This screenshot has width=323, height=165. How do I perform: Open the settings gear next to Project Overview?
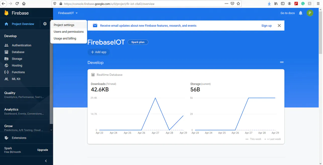45,24
